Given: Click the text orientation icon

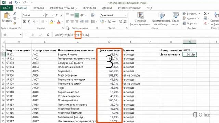Looking at the screenshot, I should click(x=82, y=15).
